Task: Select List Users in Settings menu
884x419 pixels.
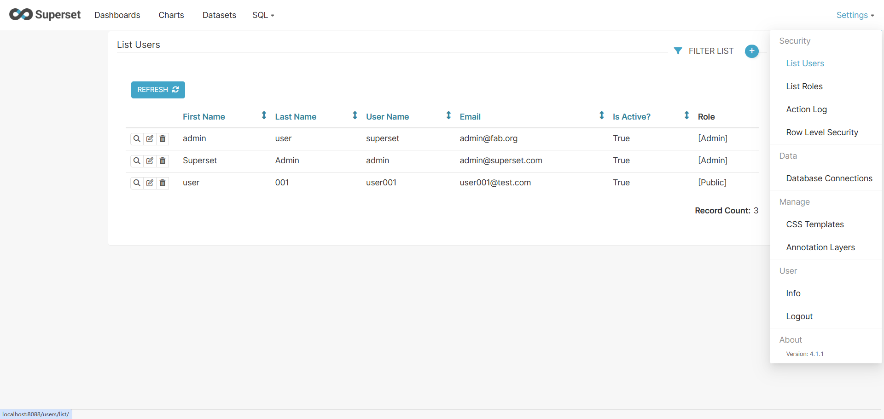Action: 805,63
